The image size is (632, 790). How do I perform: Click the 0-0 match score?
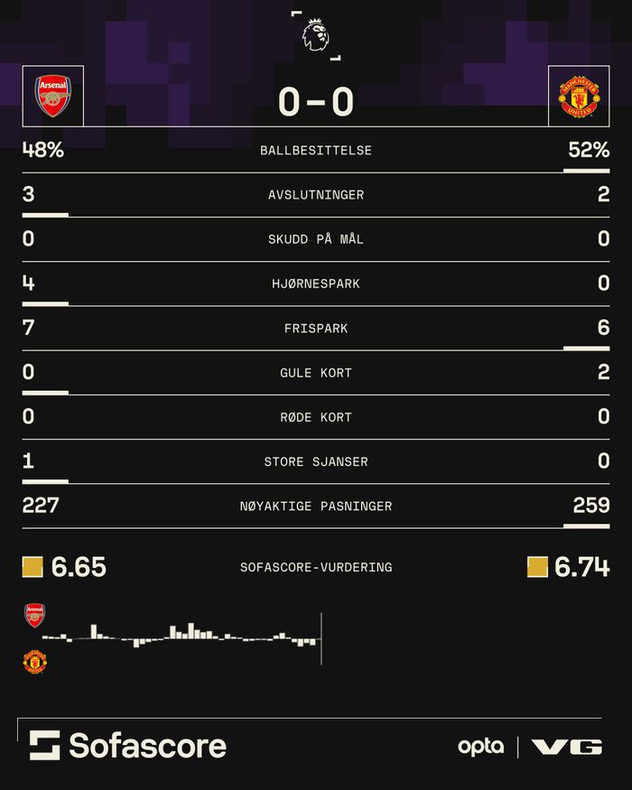tap(315, 102)
